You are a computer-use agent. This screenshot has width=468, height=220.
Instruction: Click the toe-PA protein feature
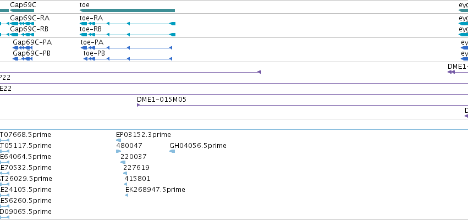tap(126, 48)
